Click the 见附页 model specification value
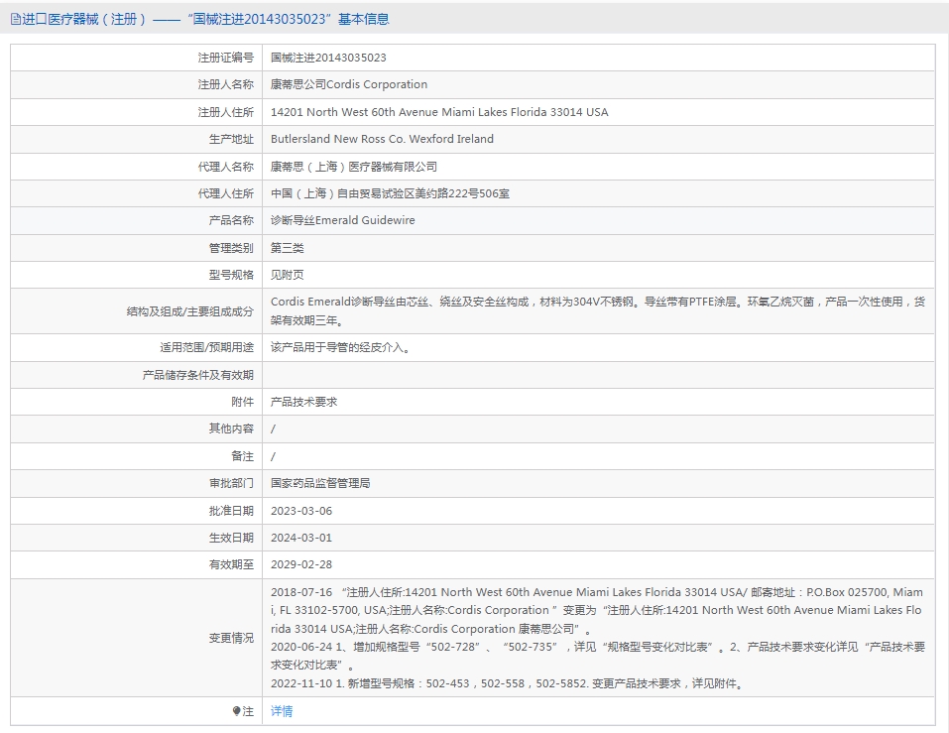 click(288, 275)
